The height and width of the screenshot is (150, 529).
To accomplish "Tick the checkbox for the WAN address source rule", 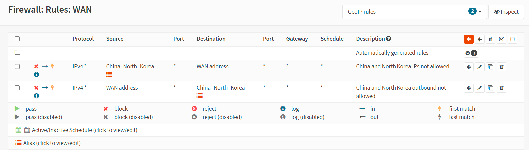I will [x=17, y=88].
